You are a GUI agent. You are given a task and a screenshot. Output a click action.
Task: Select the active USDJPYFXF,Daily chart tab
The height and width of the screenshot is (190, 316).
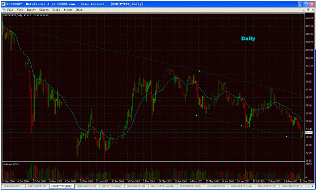tap(62, 186)
